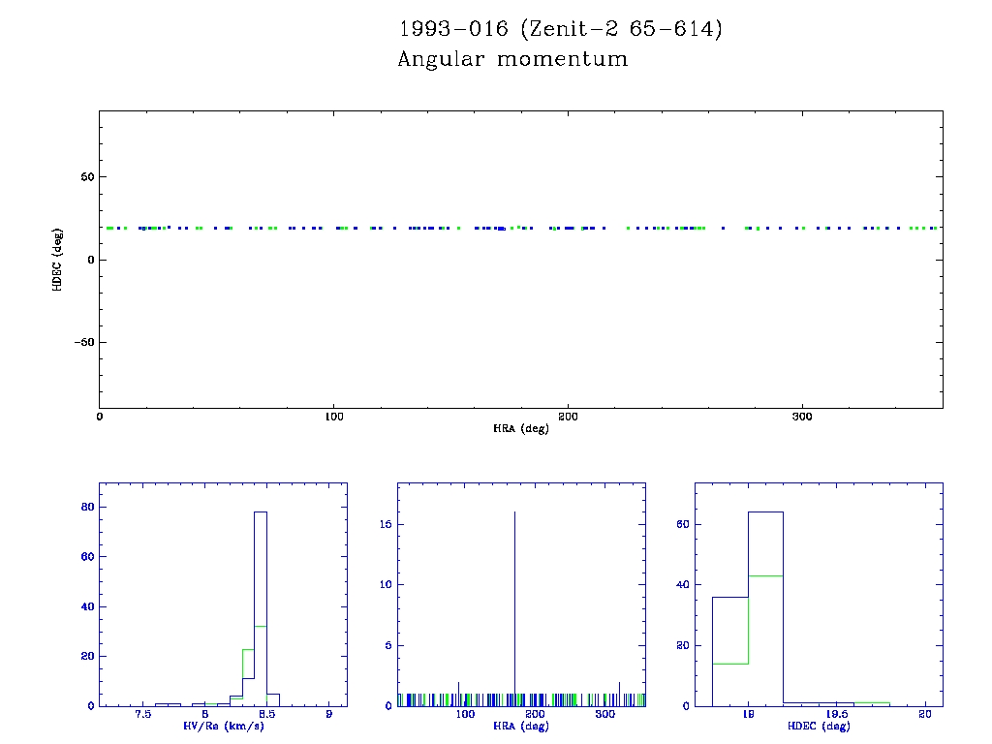Click the scatter plot's "HRA (deg)" x-axis label
The image size is (992, 744).
click(x=521, y=427)
